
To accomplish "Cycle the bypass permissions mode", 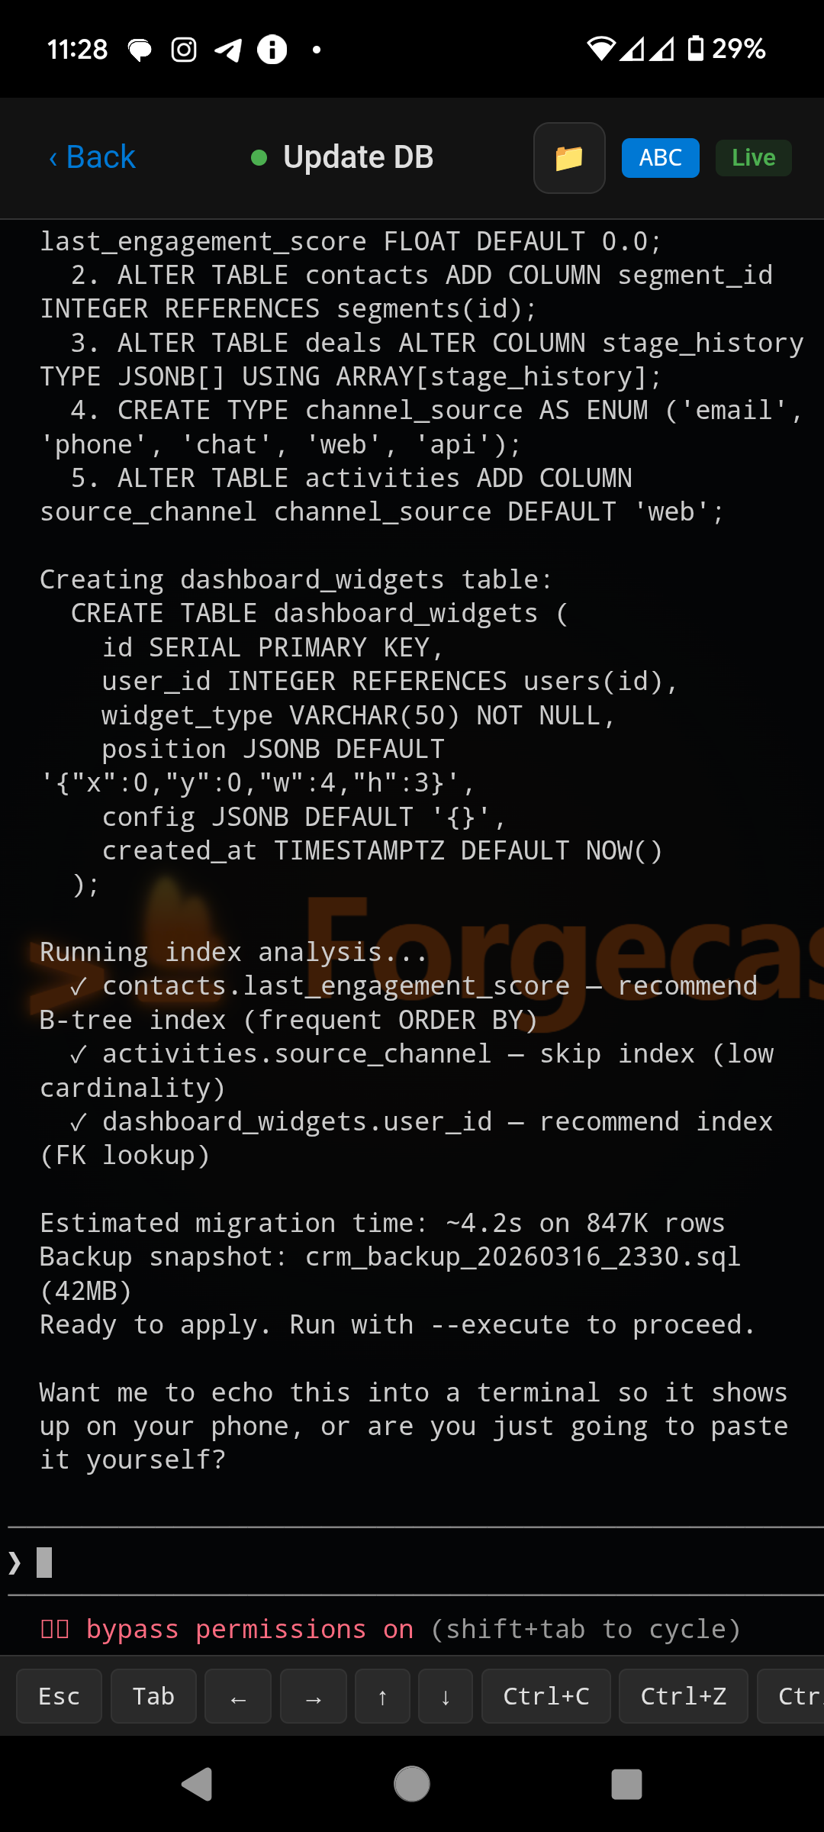I will pos(227,1629).
